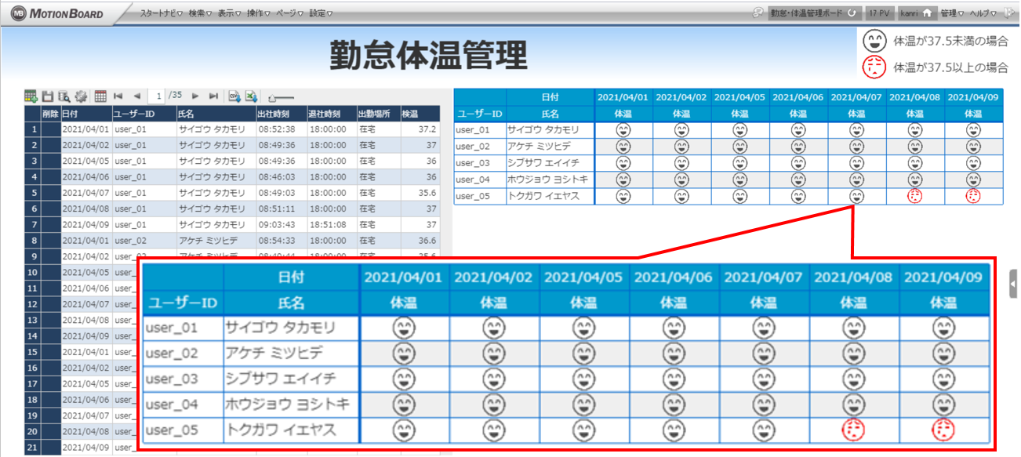Click the CSV download icon
Screen dimensions: 1021x457
(x=234, y=96)
